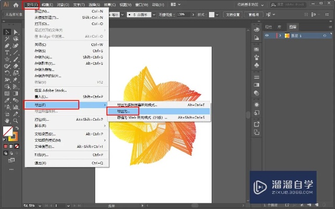Image resolution: width=335 pixels, height=209 pixels.
Task: Select the Paintbrush tool
Action: tap(16, 60)
